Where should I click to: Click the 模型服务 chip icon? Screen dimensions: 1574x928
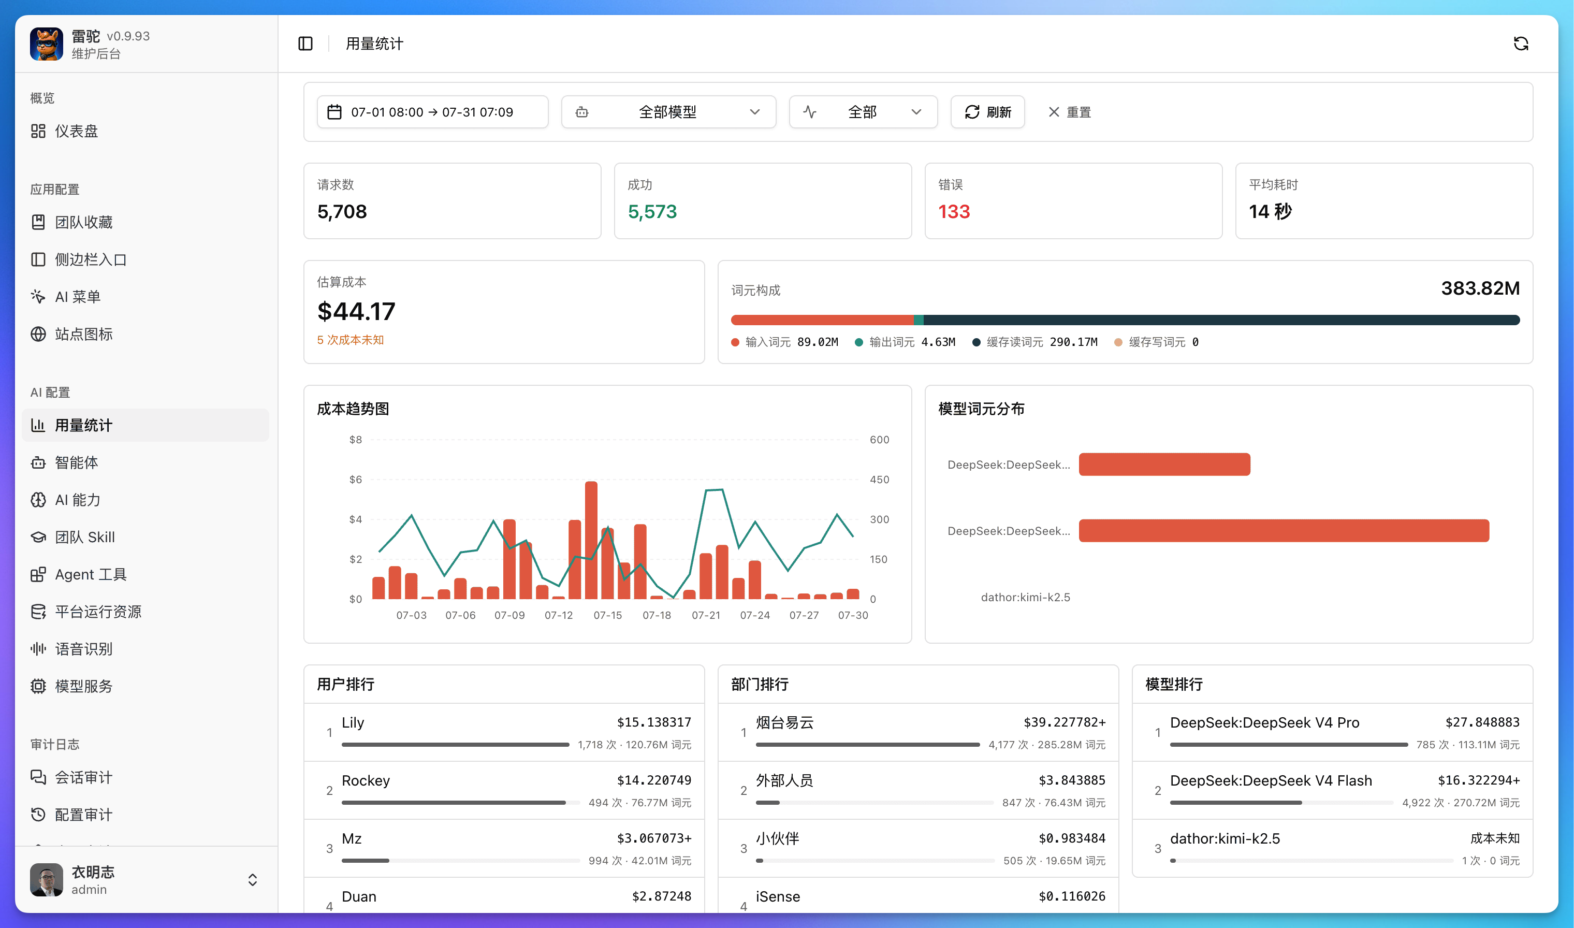[x=38, y=686]
